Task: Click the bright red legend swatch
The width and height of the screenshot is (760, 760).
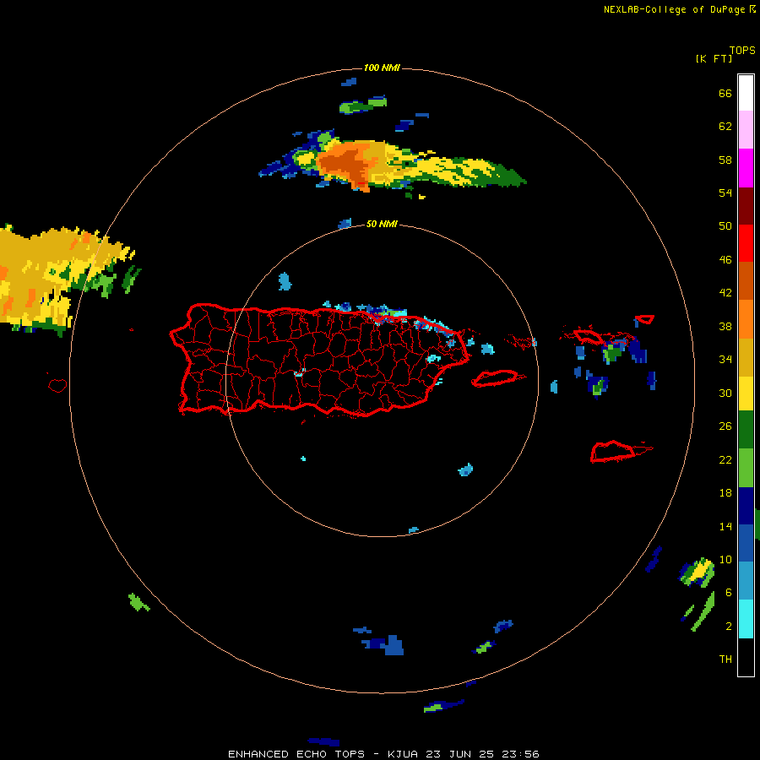Action: [x=746, y=243]
